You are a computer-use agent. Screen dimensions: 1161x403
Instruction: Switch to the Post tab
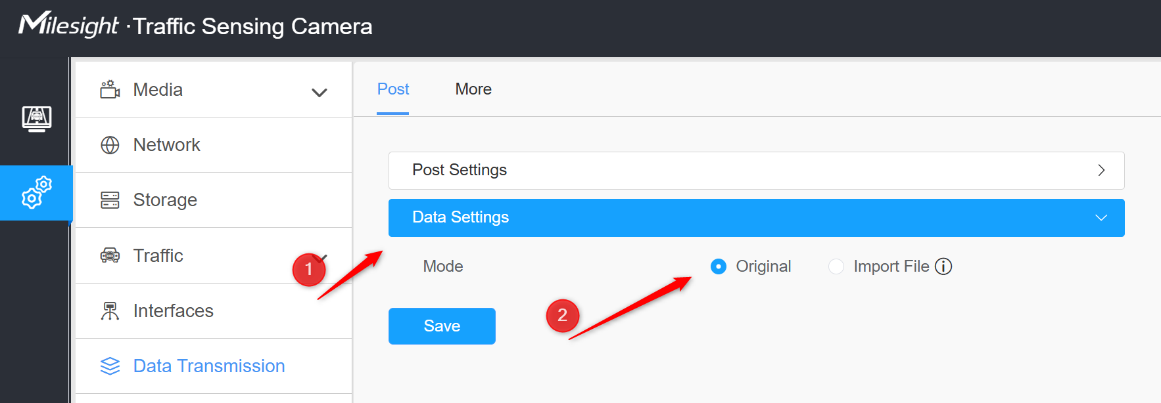pyautogui.click(x=393, y=89)
